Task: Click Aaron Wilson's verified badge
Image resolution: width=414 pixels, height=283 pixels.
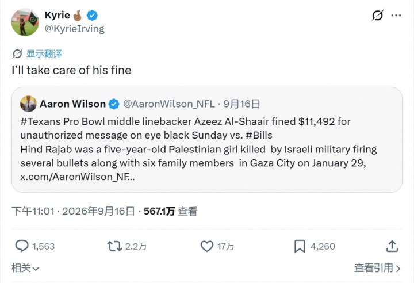Action: (114, 104)
